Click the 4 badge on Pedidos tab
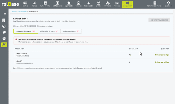 tap(78, 31)
